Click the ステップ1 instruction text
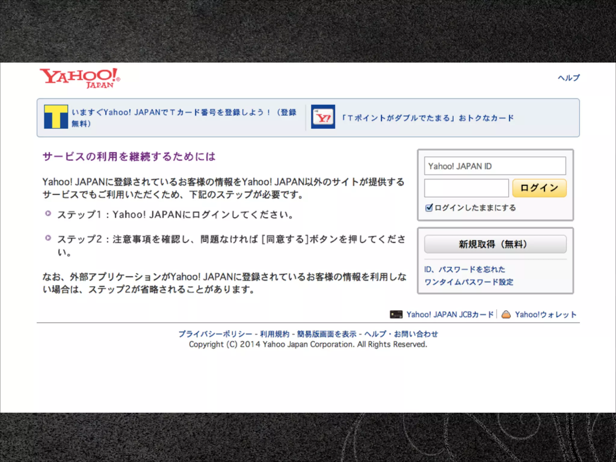 (x=175, y=214)
